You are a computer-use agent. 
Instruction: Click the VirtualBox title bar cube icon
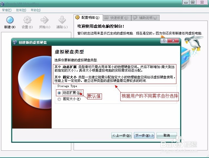[x=2, y=4]
